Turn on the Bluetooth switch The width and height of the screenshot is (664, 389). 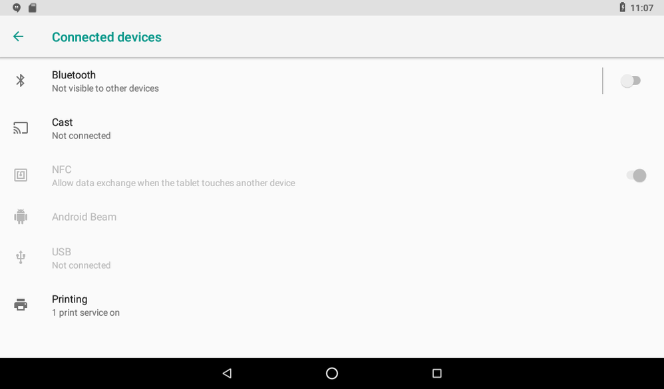click(x=631, y=80)
